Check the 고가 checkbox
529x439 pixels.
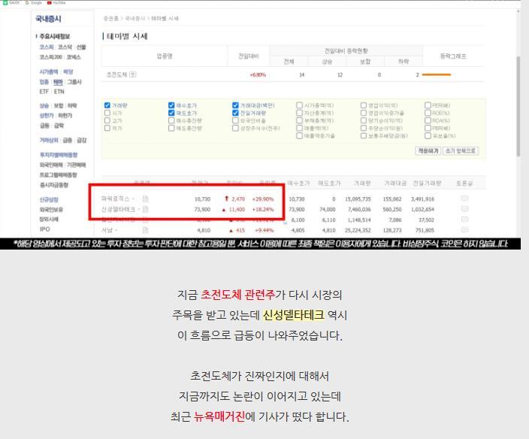(107, 120)
